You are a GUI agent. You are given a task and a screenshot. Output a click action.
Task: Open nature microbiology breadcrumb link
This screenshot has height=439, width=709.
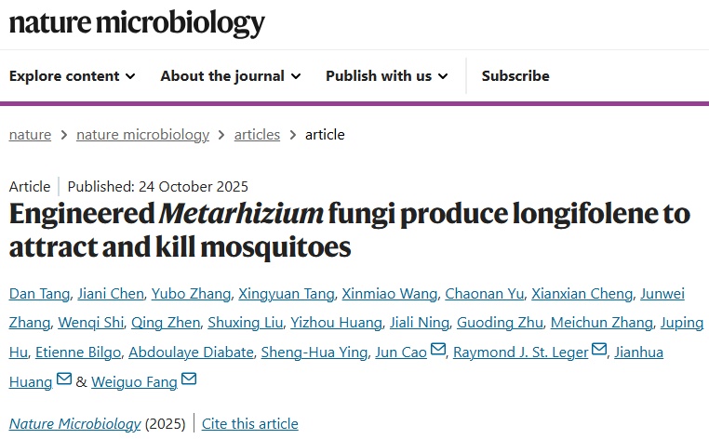click(142, 135)
